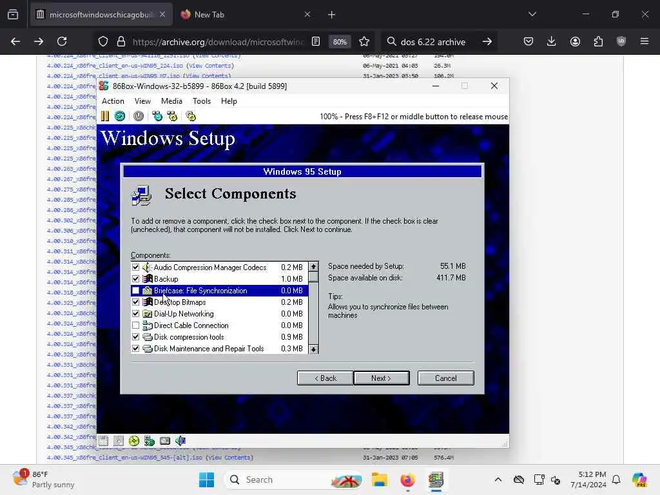Save page to Pocket icon
The image size is (660, 495).
tap(529, 42)
